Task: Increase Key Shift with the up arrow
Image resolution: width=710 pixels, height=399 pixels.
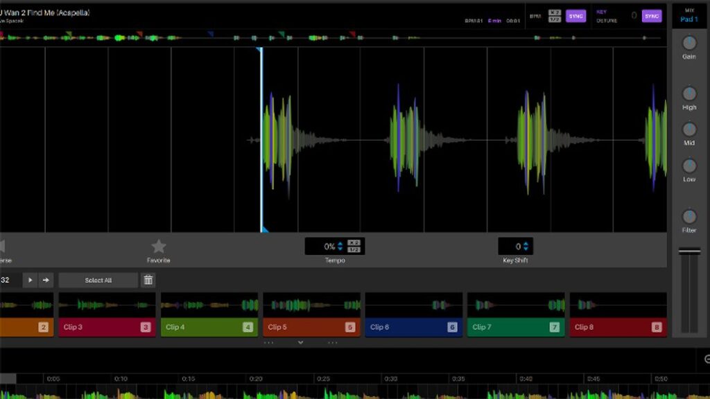Action: pyautogui.click(x=526, y=244)
